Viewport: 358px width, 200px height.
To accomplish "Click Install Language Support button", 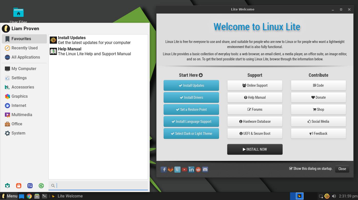I will click(x=191, y=121).
